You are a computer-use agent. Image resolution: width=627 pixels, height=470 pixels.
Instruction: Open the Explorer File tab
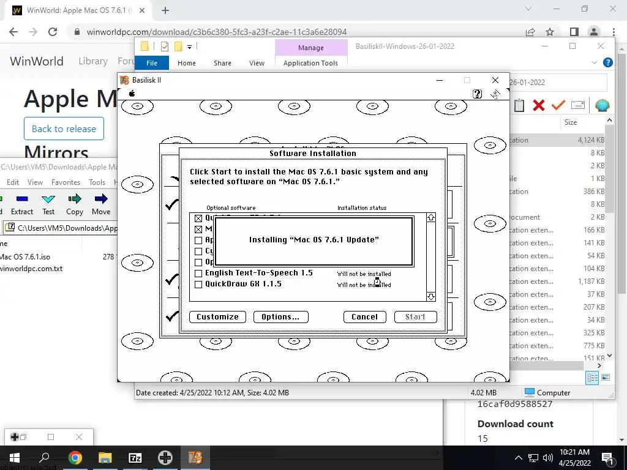click(x=152, y=63)
